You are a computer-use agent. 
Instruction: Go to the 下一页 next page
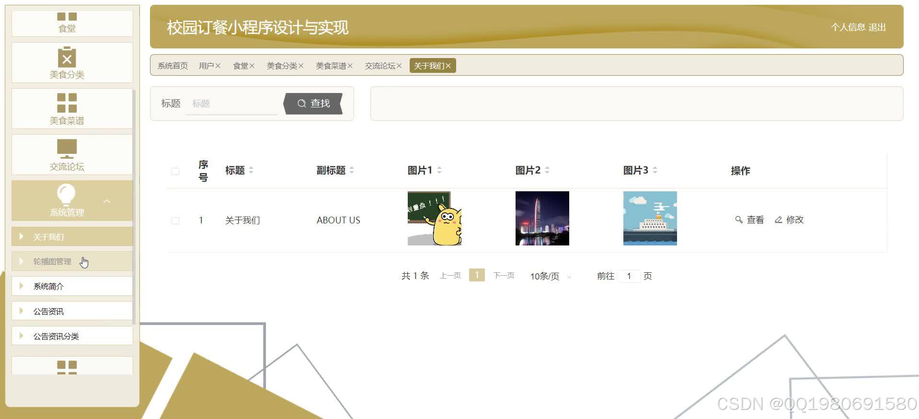pos(504,276)
